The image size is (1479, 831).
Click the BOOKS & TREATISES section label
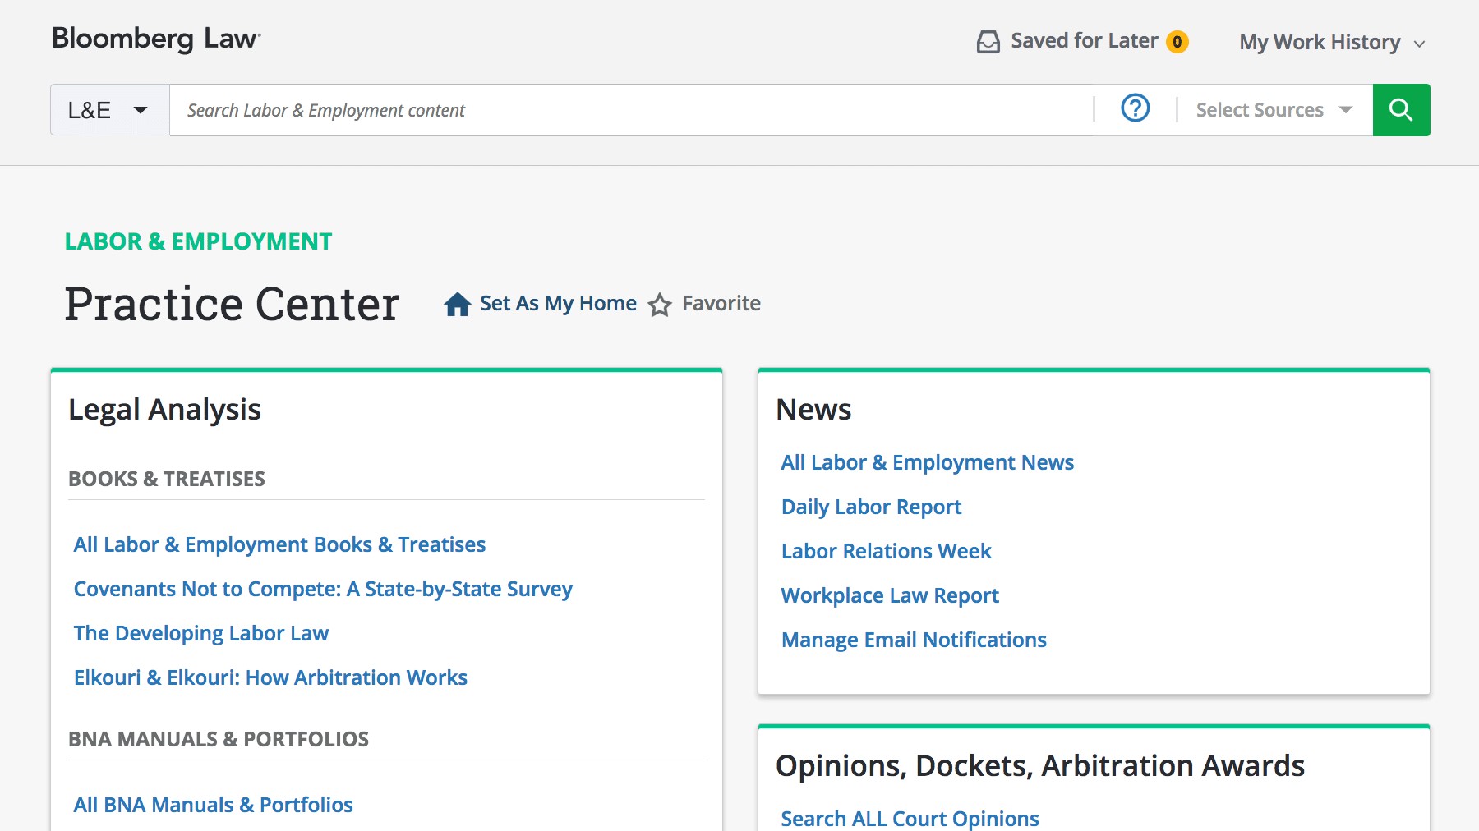167,479
